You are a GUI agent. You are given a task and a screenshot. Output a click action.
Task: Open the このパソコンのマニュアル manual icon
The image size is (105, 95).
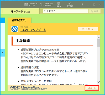[x=31, y=4]
